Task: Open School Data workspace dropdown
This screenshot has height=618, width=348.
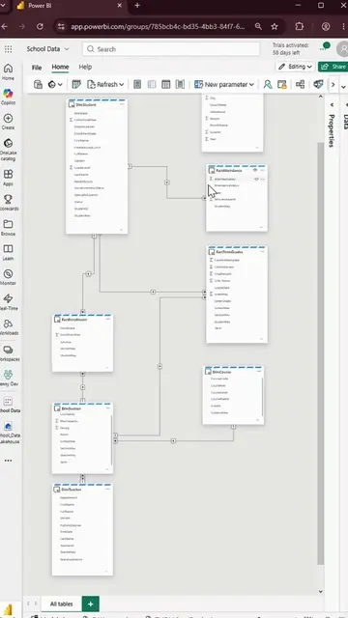Action: coord(47,49)
